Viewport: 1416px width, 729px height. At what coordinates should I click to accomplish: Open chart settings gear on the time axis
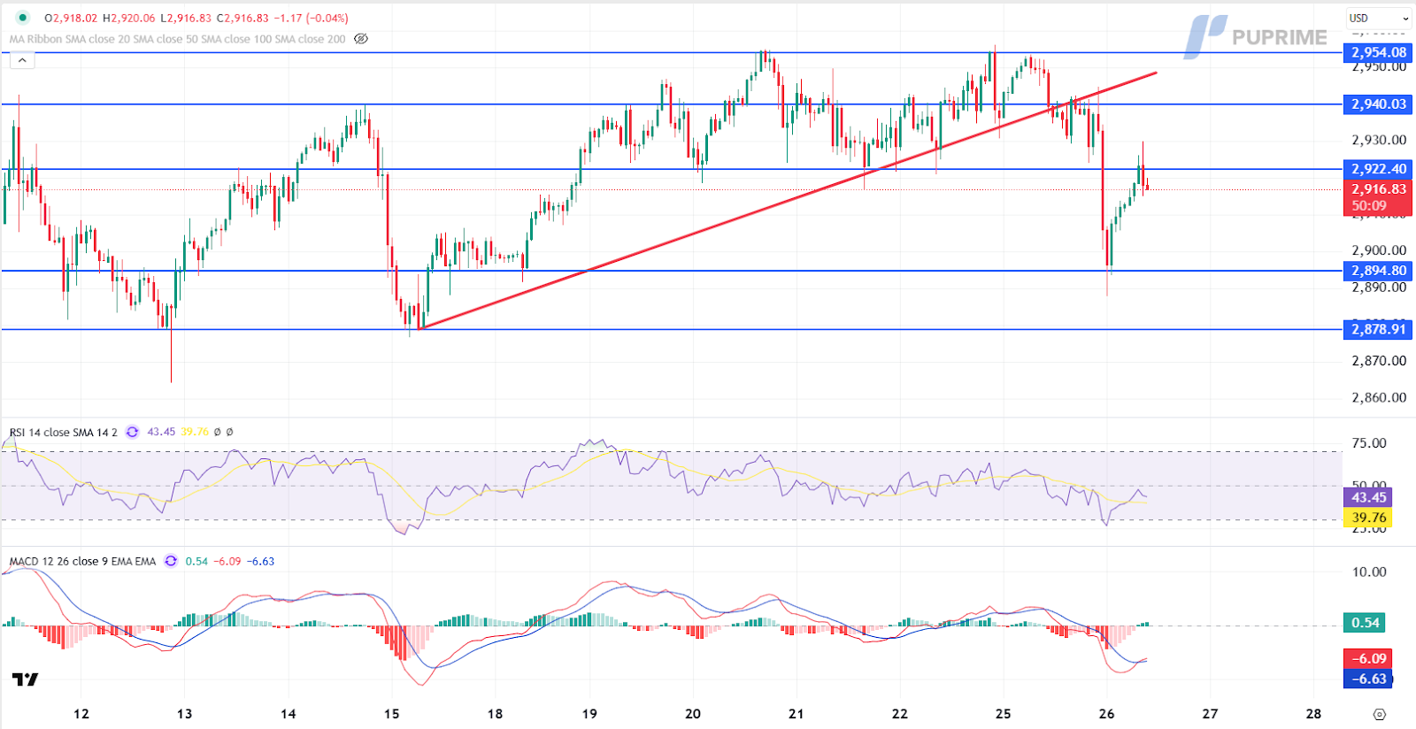point(1379,714)
